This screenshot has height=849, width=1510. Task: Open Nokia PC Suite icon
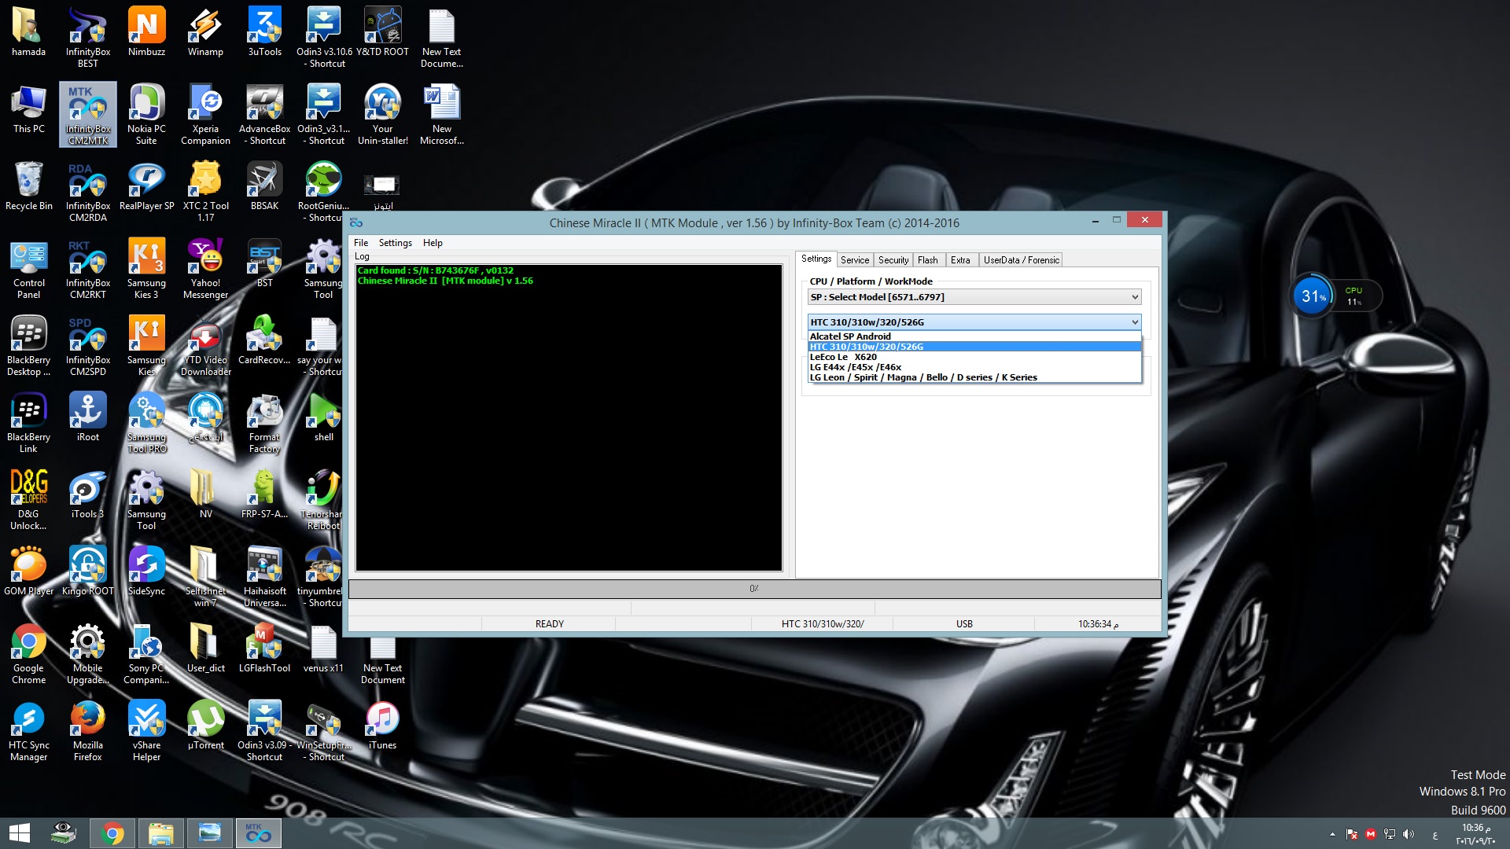click(146, 115)
